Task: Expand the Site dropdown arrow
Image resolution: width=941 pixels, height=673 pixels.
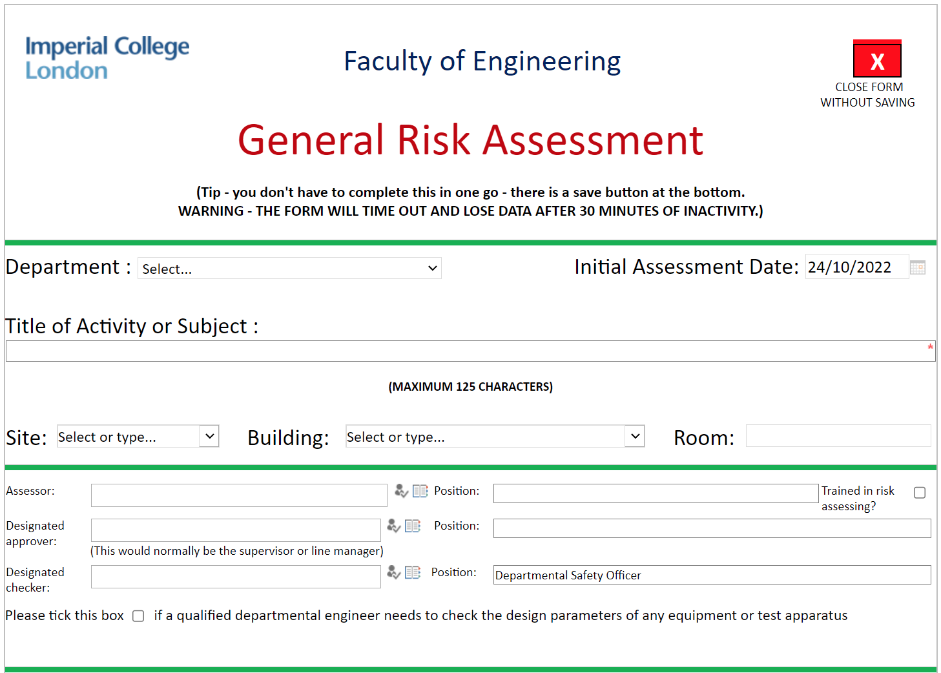Action: [209, 437]
